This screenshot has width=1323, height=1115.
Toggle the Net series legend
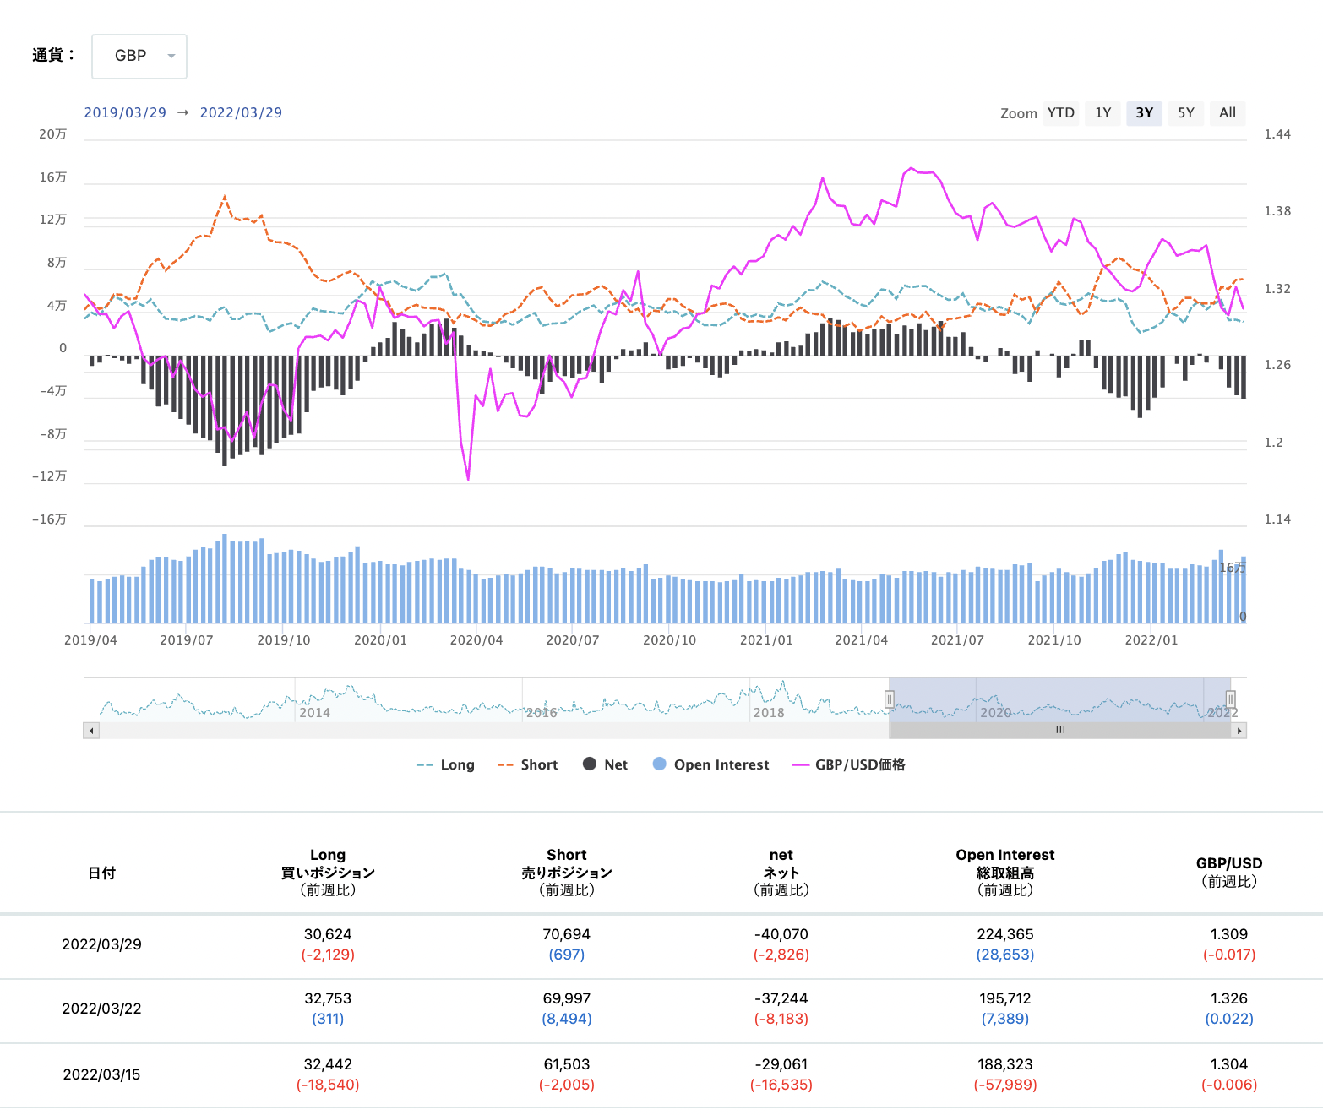click(605, 764)
